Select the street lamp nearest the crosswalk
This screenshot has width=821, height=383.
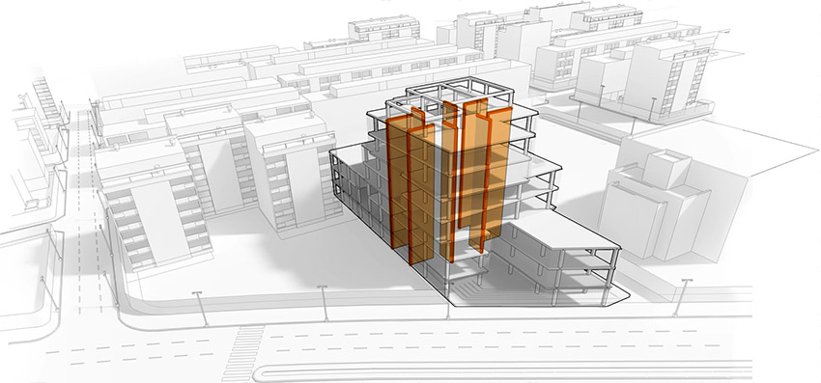coord(200,309)
